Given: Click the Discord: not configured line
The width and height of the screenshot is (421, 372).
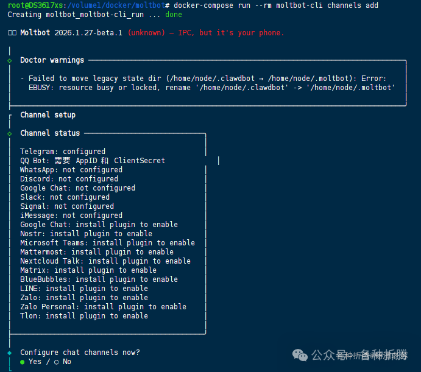Looking at the screenshot, I should tap(69, 179).
